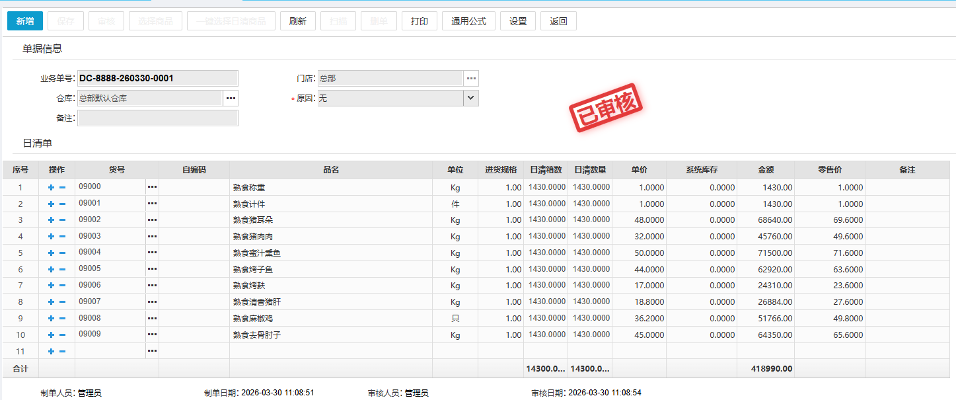Open product lookup for 货号 09007
The image size is (956, 400).
click(153, 302)
